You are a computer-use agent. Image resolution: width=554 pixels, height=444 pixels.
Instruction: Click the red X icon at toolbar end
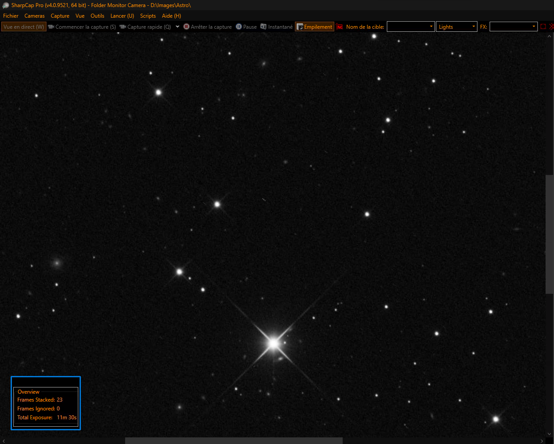coord(551,27)
